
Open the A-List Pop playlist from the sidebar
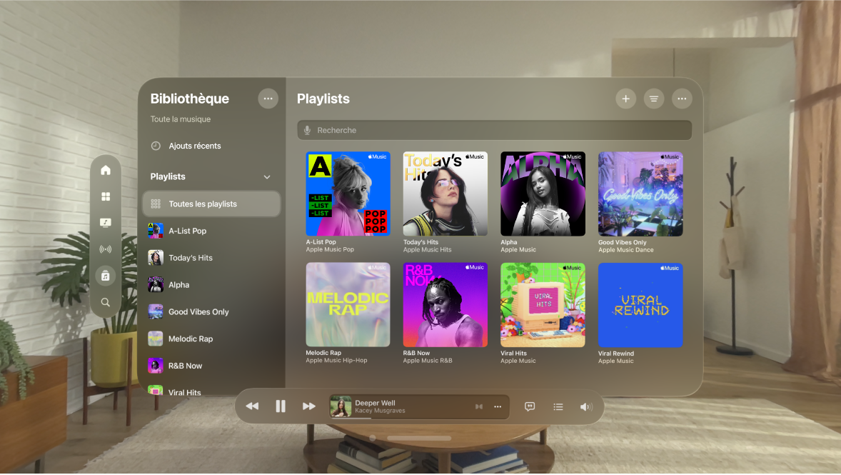pos(187,231)
